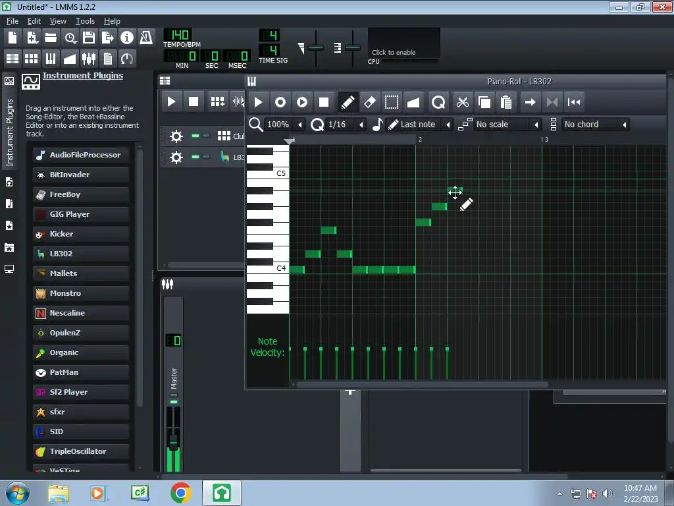This screenshot has width=674, height=506.
Task: Show the Piano-Roll from main toolbar
Action: 51,58
